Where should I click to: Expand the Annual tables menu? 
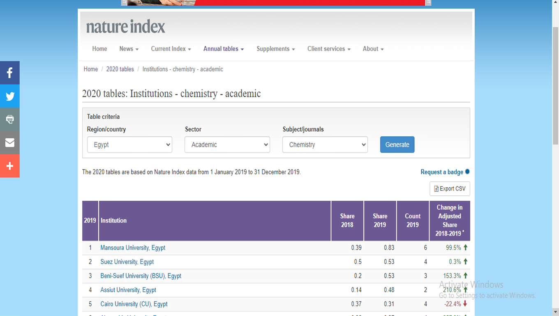pyautogui.click(x=224, y=49)
